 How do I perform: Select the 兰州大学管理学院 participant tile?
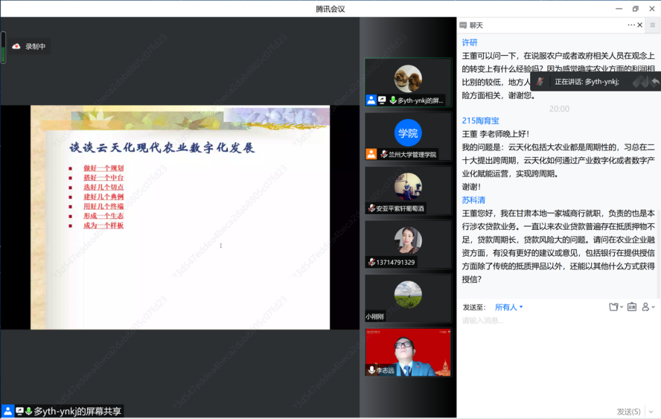pyautogui.click(x=408, y=136)
